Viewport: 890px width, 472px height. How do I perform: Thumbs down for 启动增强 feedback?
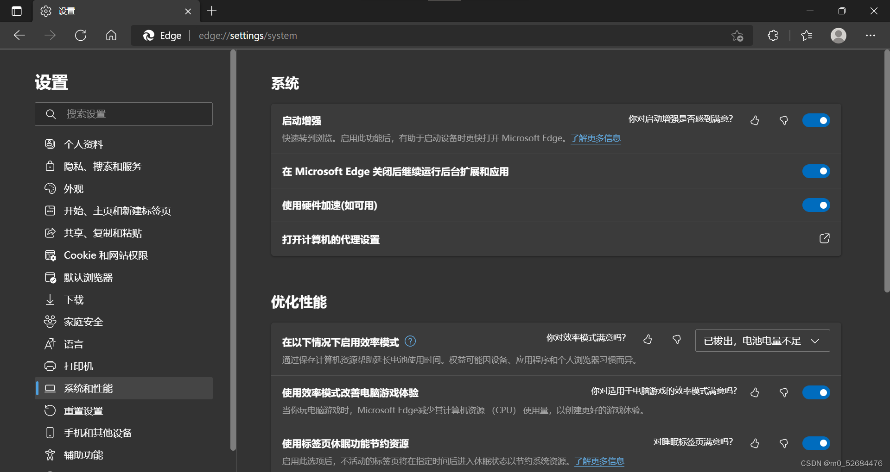click(x=784, y=121)
